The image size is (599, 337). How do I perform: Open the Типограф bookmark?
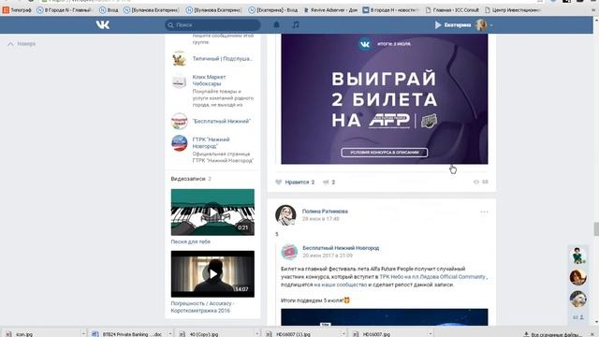point(17,10)
